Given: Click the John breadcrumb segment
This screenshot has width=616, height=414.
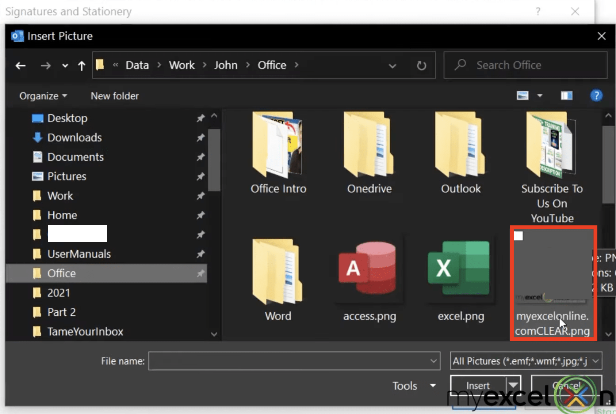Looking at the screenshot, I should [226, 65].
